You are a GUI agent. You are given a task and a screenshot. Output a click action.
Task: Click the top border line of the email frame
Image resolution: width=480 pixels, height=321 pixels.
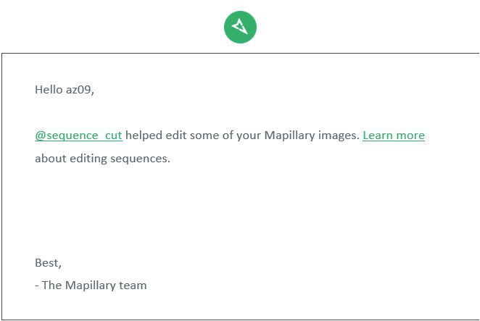click(x=240, y=53)
